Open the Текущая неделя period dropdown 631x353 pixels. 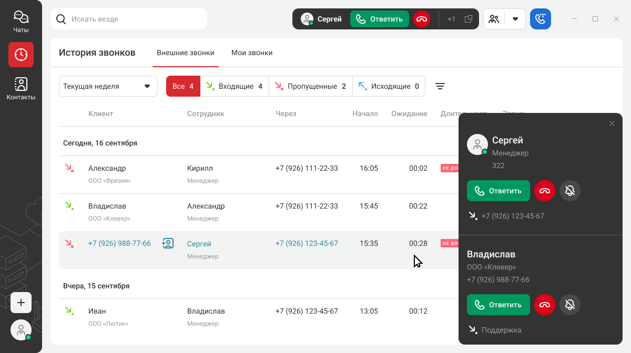tap(108, 86)
